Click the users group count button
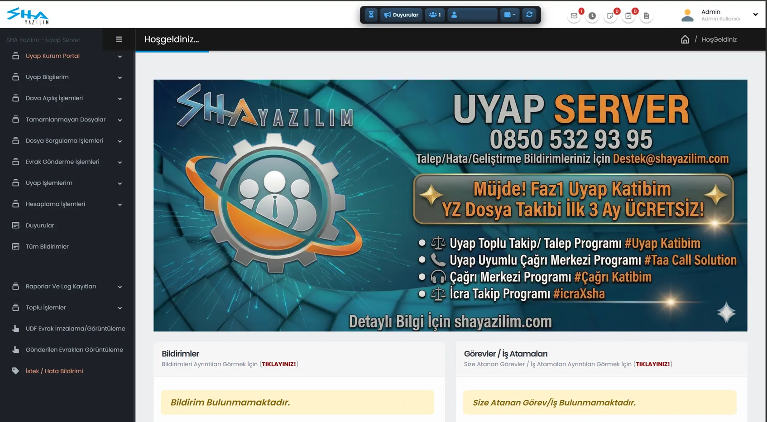The height and width of the screenshot is (422, 767). (x=435, y=14)
